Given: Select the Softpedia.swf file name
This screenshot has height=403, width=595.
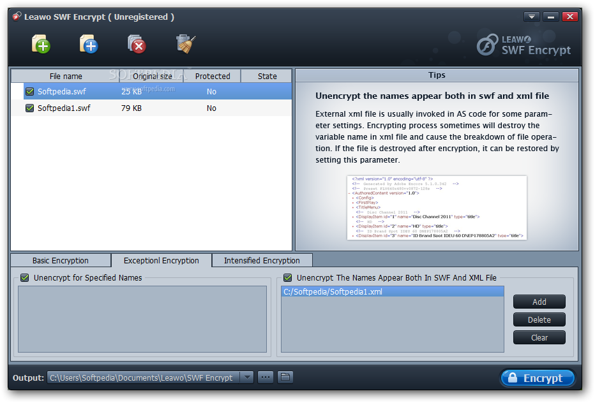Looking at the screenshot, I should (61, 91).
